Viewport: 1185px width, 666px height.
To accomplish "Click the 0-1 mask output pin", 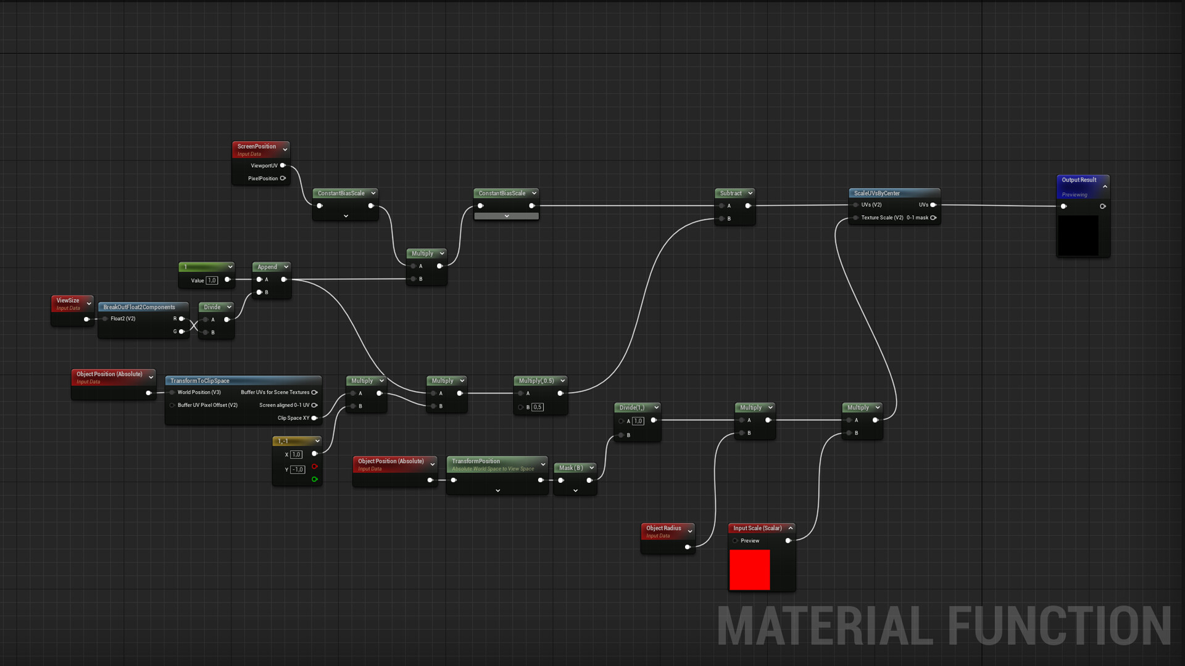I will [x=933, y=218].
